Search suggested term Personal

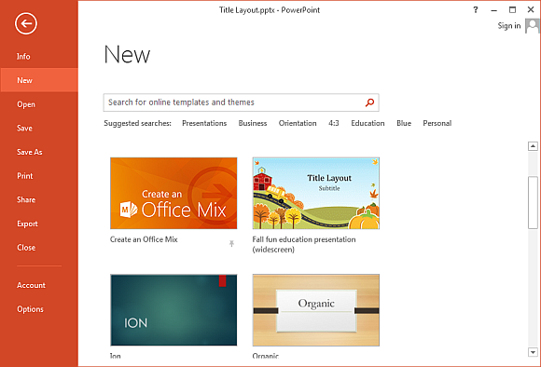(437, 123)
